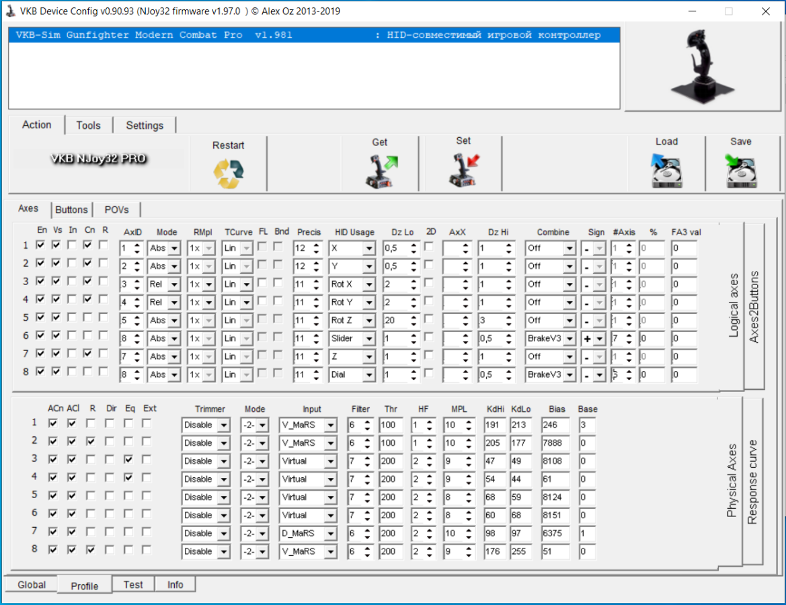Increase AxID stepper for logical axis 1
Image resolution: width=786 pixels, height=605 pixels.
coord(137,245)
